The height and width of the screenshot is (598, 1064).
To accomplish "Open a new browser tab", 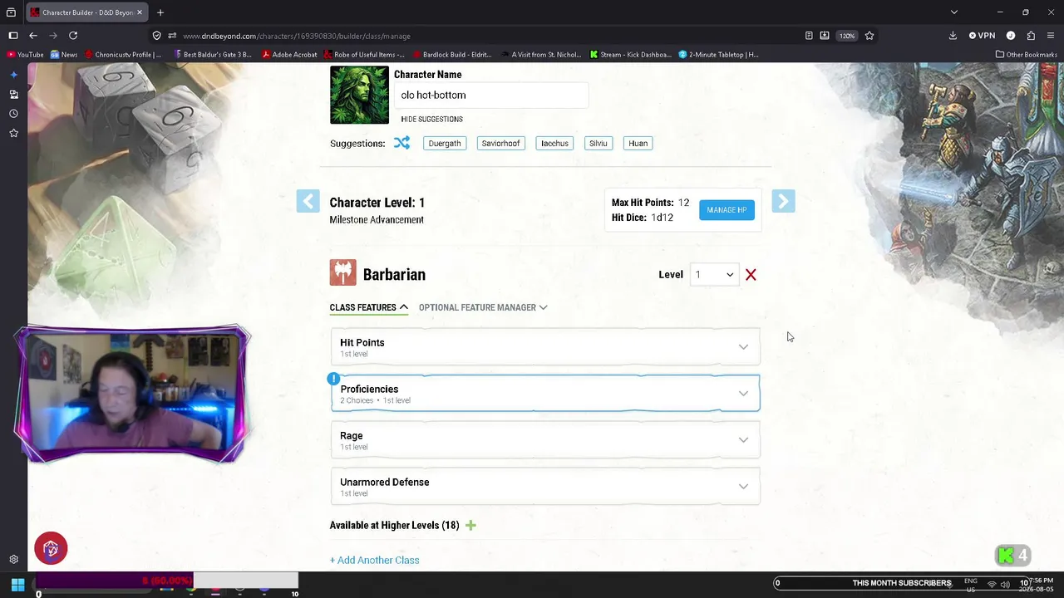I will pos(160,12).
